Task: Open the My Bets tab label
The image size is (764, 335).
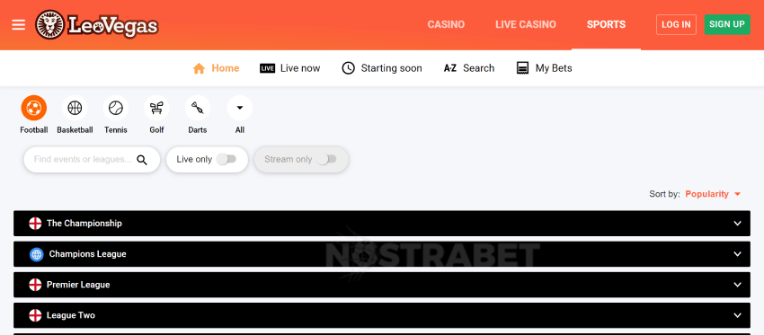Action: [554, 68]
